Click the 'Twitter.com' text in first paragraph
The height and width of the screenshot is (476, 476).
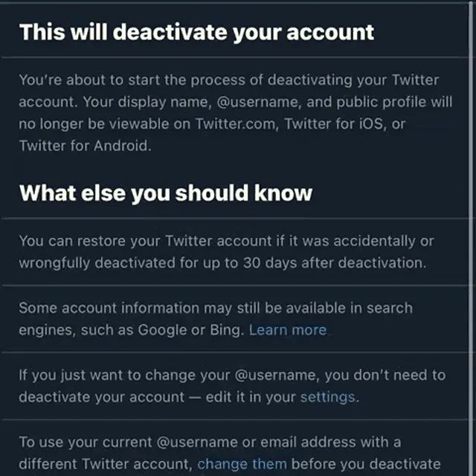pyautogui.click(x=235, y=124)
